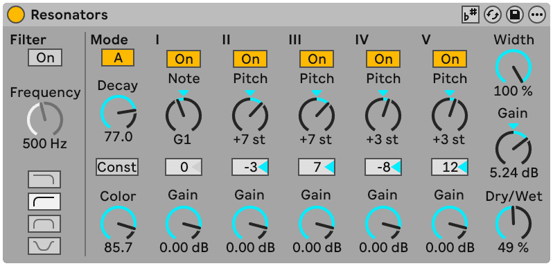This screenshot has width=553, height=266.
Task: Toggle resonator IV On button
Action: (383, 59)
